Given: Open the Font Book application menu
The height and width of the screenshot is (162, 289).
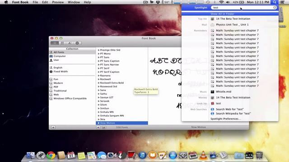Looking at the screenshot, I should pyautogui.click(x=20, y=2).
